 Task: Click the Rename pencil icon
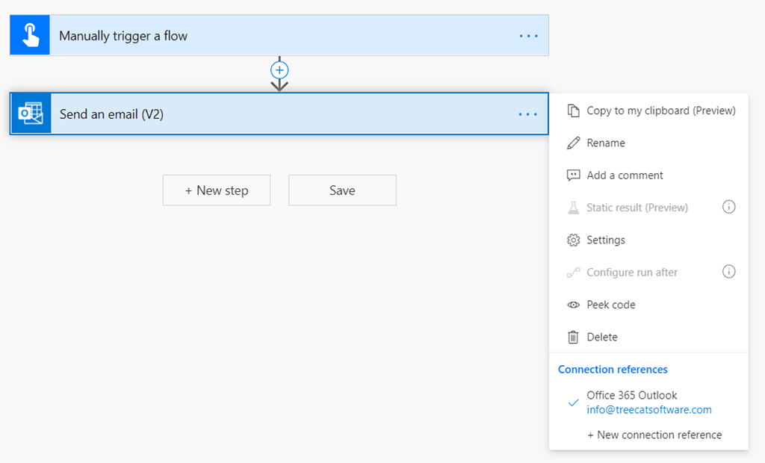573,143
